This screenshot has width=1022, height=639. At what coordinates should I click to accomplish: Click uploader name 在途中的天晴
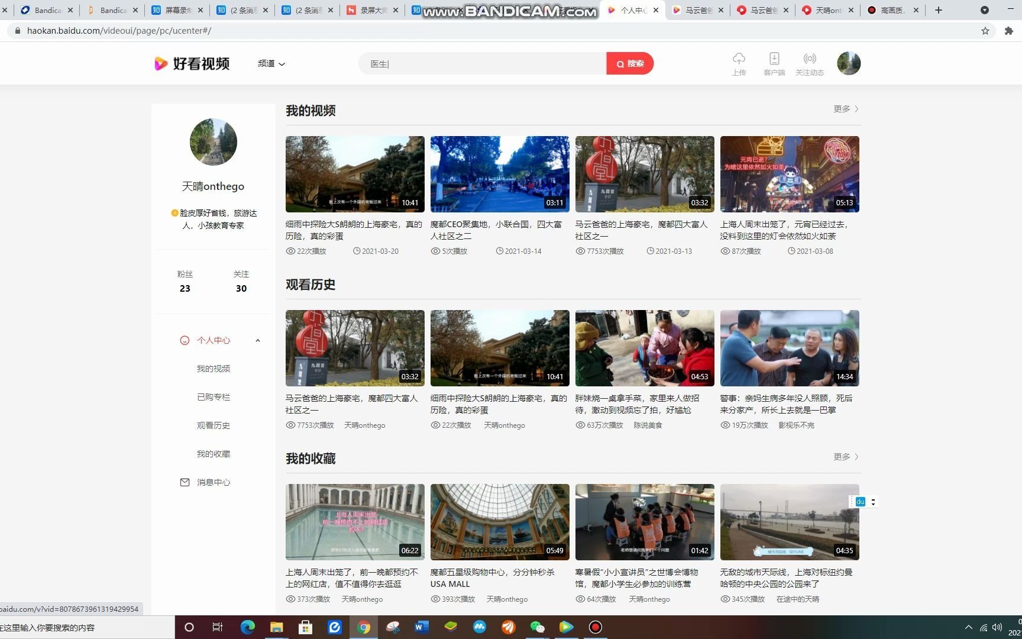click(x=798, y=599)
